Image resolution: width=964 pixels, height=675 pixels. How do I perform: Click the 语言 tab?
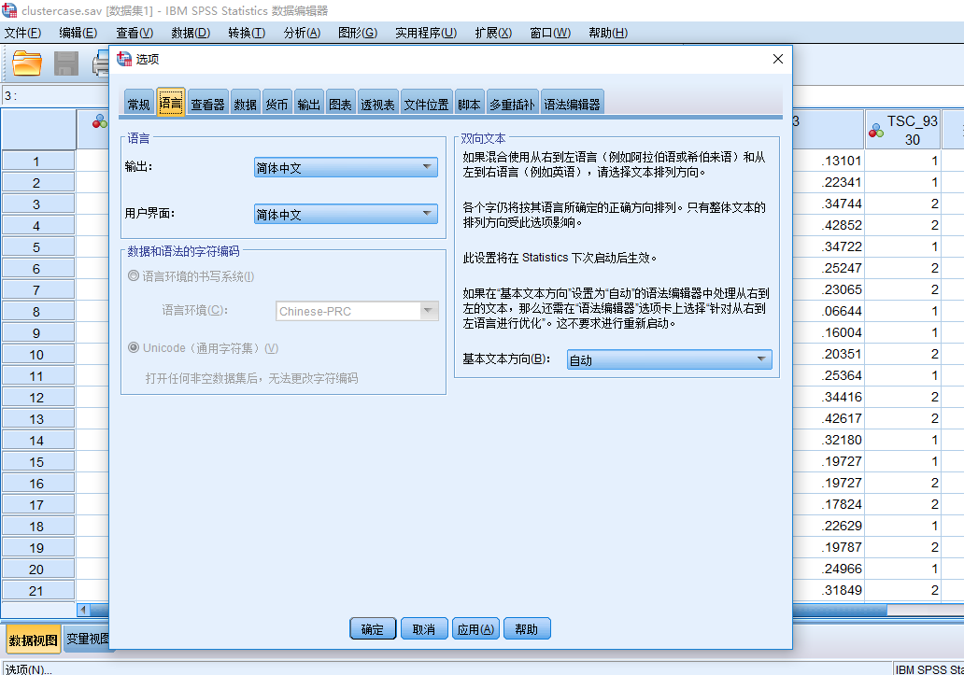click(170, 103)
